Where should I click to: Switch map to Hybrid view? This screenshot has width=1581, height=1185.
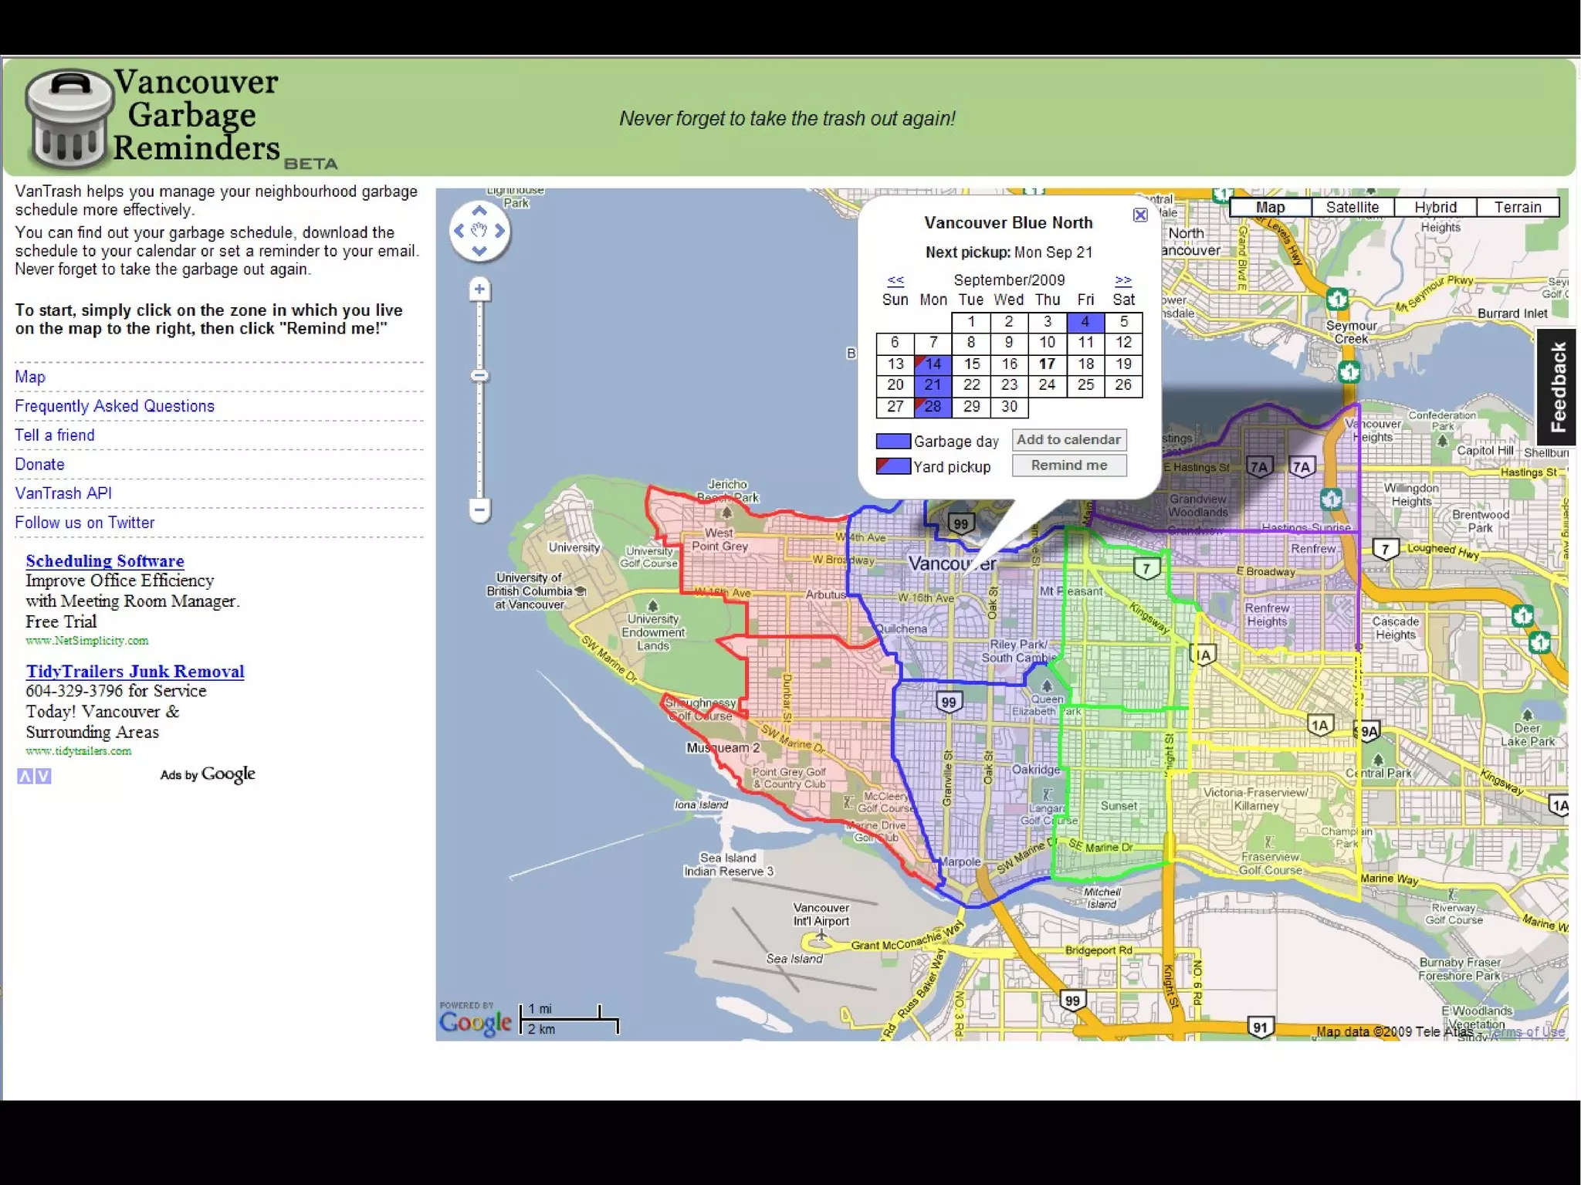coord(1435,207)
